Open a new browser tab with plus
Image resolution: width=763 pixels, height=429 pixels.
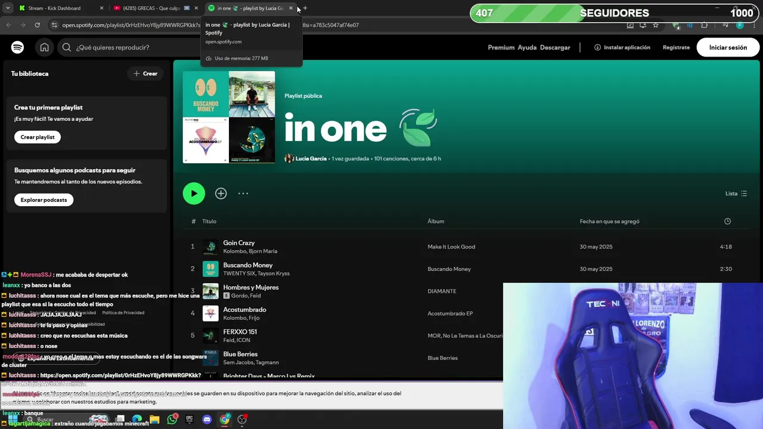pos(305,8)
